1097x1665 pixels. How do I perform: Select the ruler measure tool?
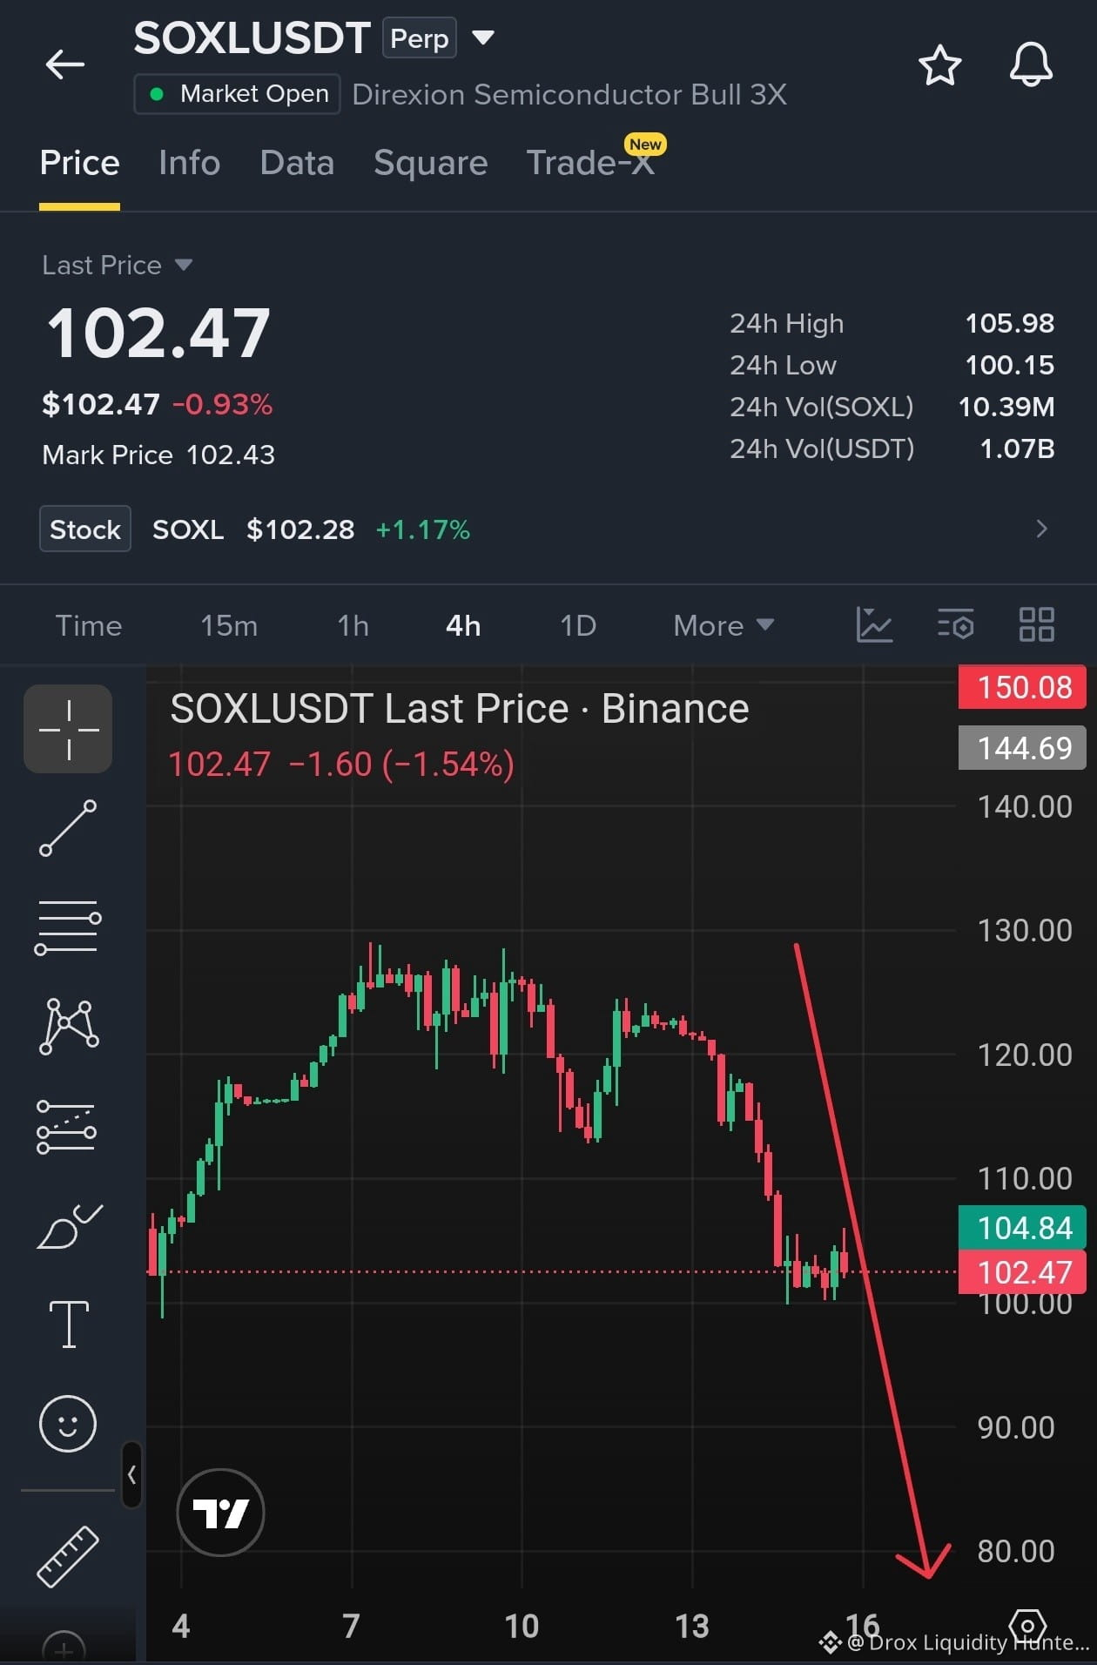pyautogui.click(x=68, y=1556)
